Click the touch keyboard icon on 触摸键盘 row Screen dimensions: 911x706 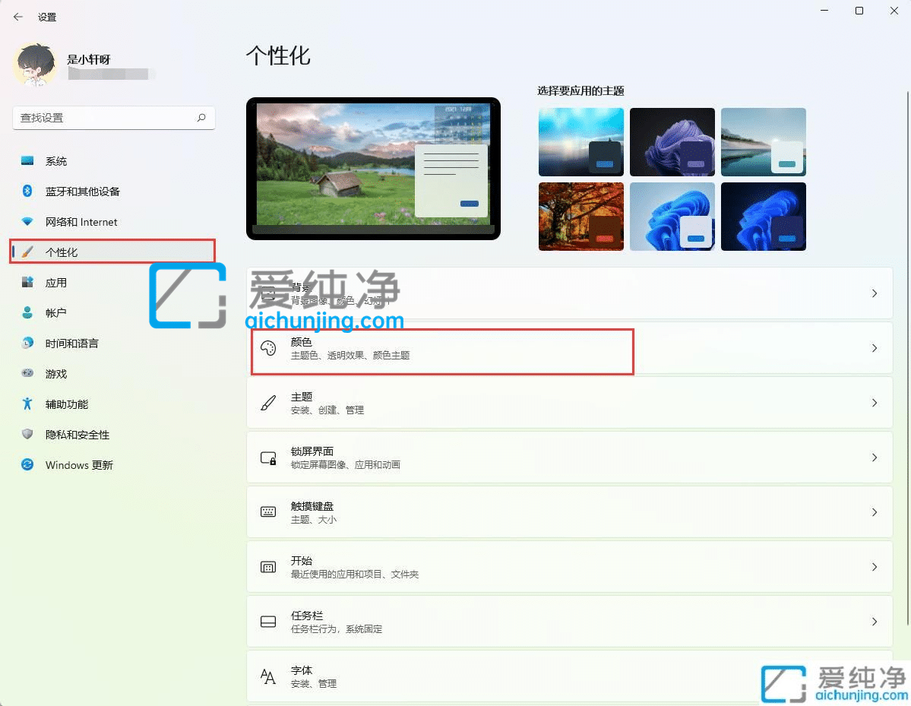268,511
